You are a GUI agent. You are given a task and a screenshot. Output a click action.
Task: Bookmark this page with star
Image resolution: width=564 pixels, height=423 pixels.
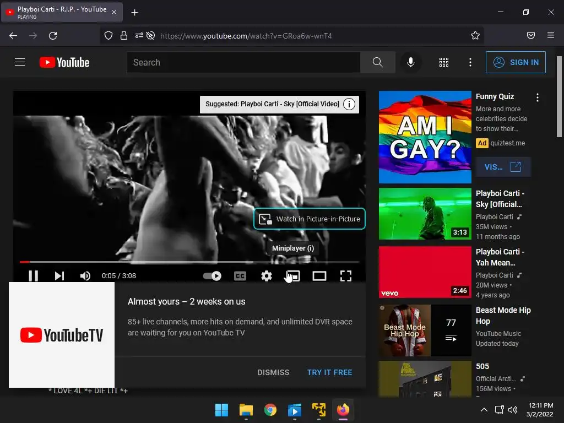[475, 35]
